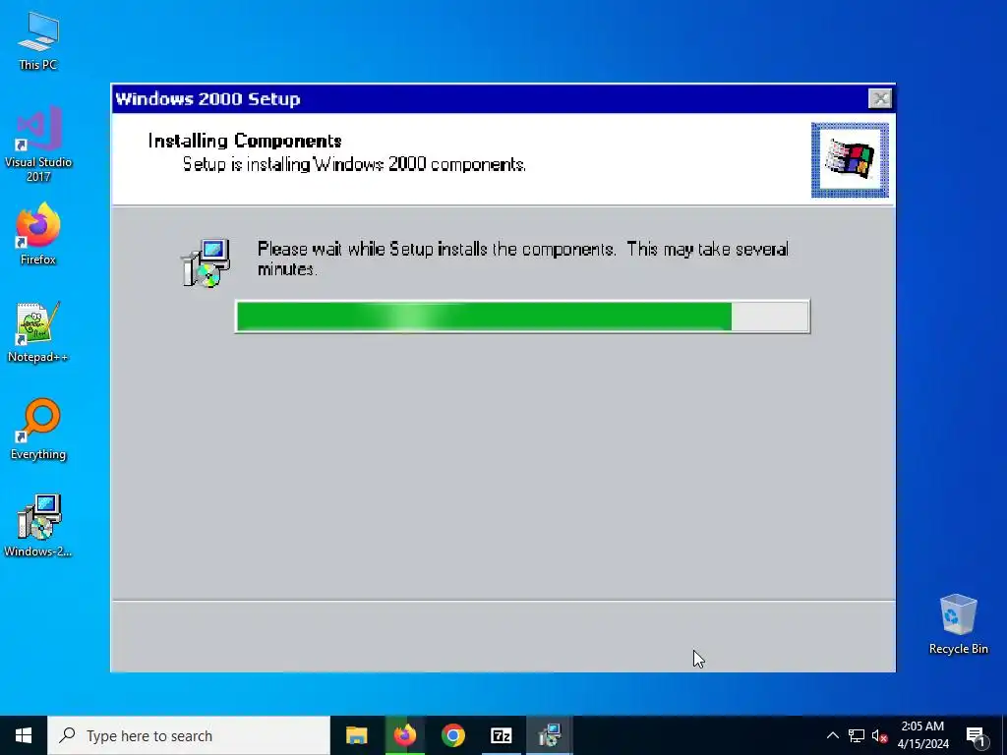Open the Windows Start menu
This screenshot has height=755, width=1007.
click(x=24, y=735)
